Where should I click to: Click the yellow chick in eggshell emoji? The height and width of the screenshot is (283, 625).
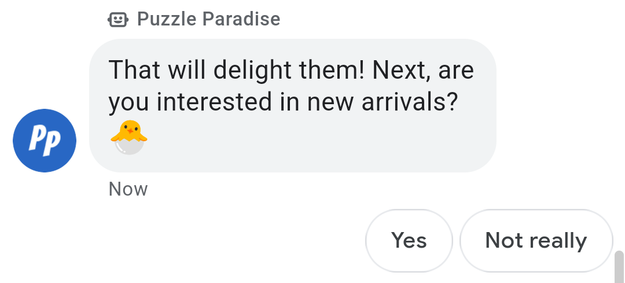128,138
